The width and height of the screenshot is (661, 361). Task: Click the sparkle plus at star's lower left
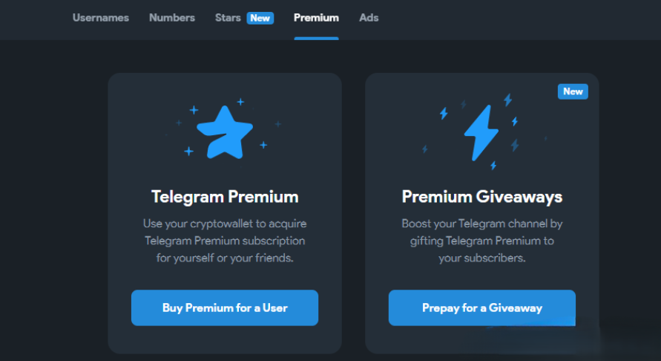tap(189, 151)
